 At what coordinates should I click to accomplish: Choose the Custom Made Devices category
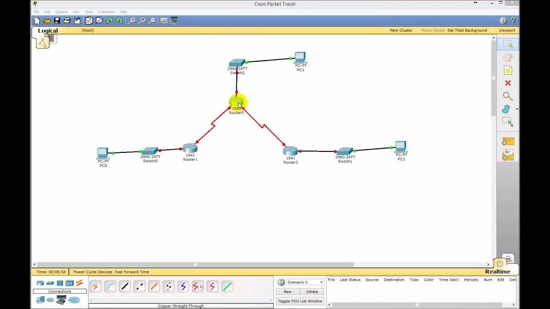pos(61,300)
